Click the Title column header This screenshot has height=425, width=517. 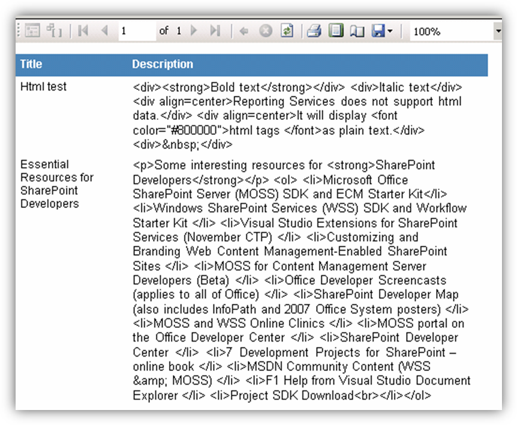31,64
